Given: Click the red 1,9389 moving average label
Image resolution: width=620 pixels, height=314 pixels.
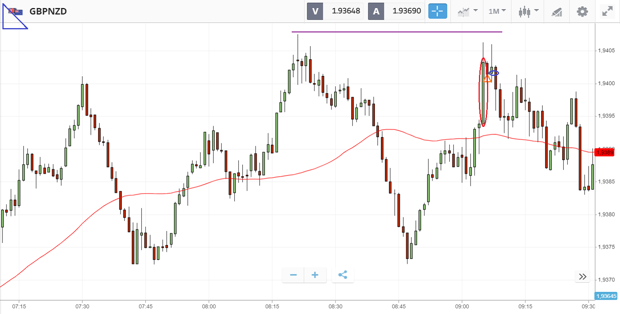Looking at the screenshot, I should [604, 153].
